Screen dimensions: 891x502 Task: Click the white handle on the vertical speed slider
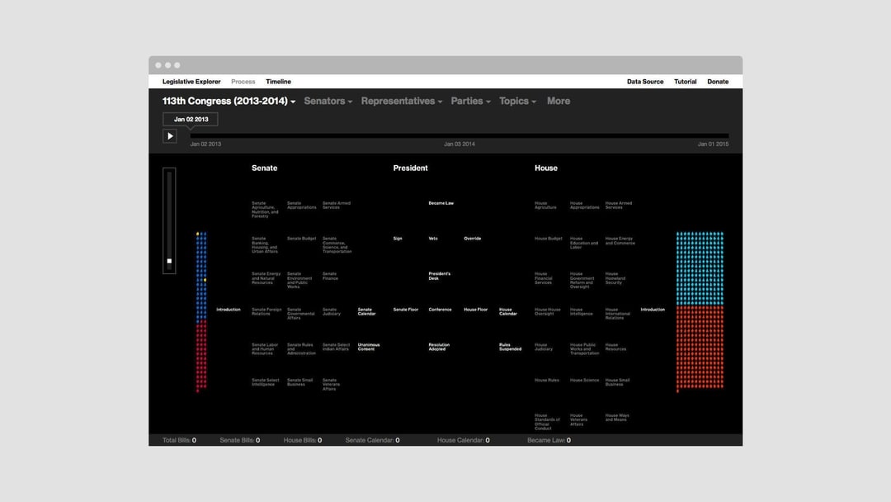point(169,261)
